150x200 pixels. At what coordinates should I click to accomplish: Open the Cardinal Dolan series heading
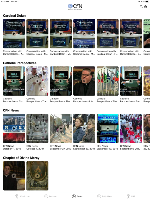tap(14, 16)
